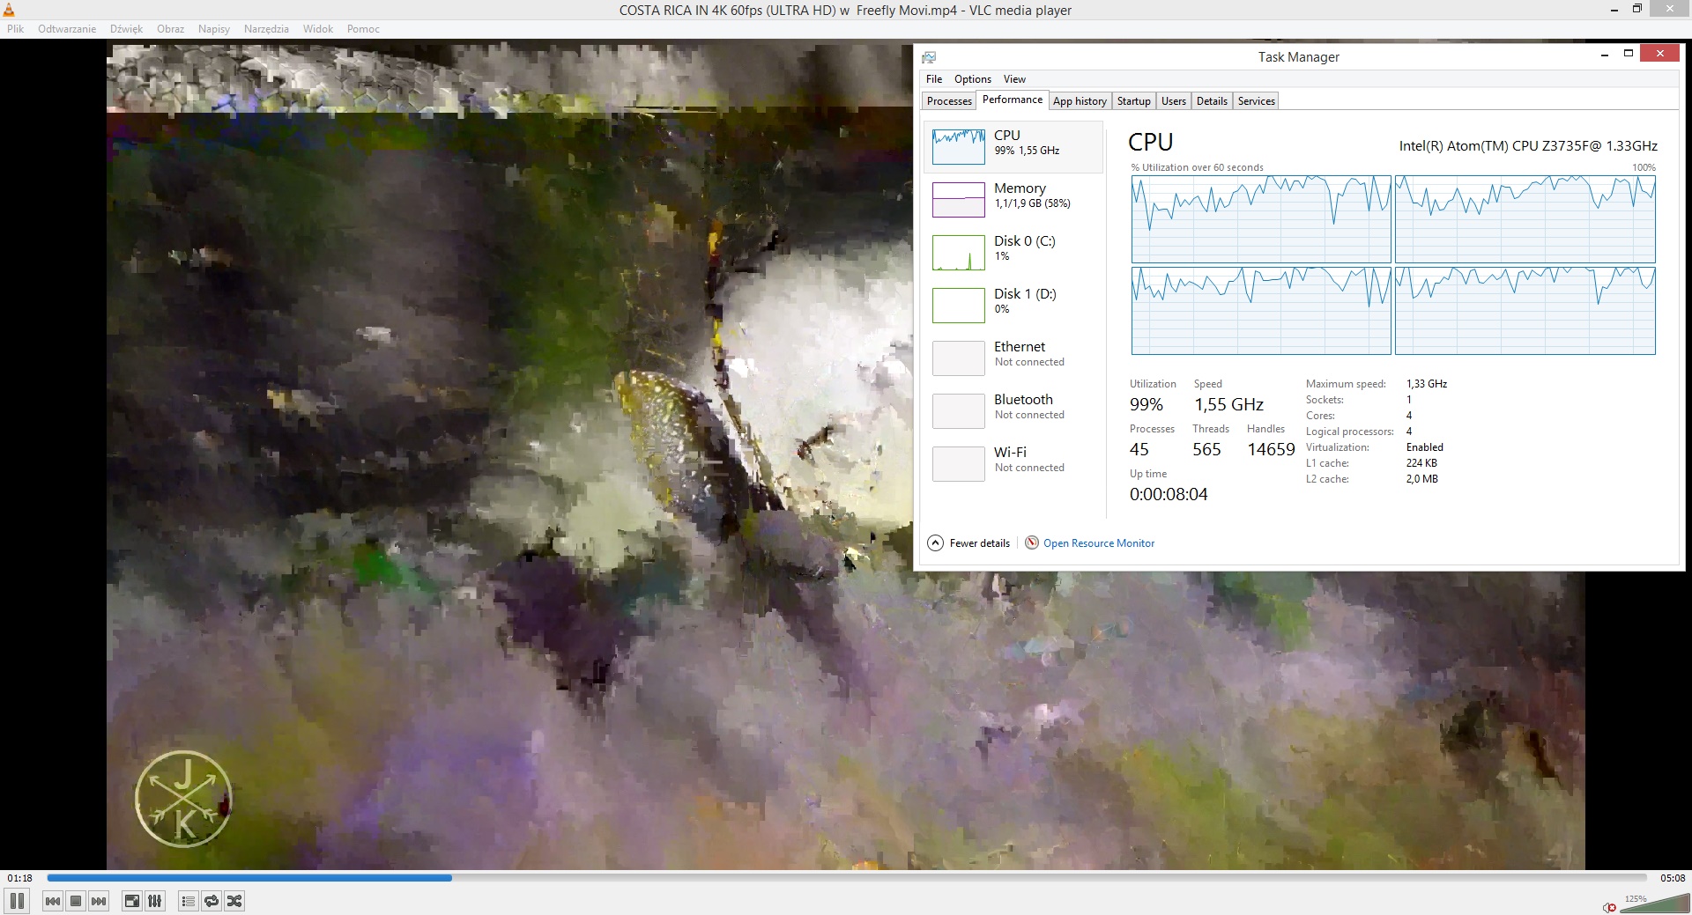1692x915 pixels.
Task: Open extended settings equalizer button
Action: 154,901
